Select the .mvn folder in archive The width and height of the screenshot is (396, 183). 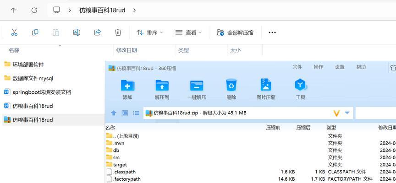click(251, 143)
